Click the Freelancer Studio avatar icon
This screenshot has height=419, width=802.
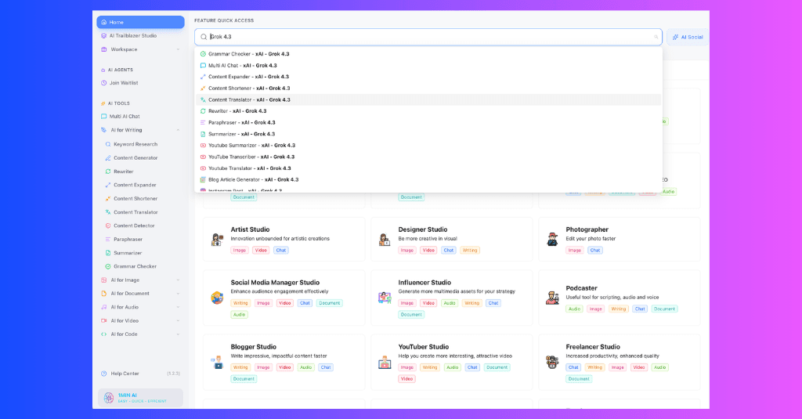(x=552, y=362)
